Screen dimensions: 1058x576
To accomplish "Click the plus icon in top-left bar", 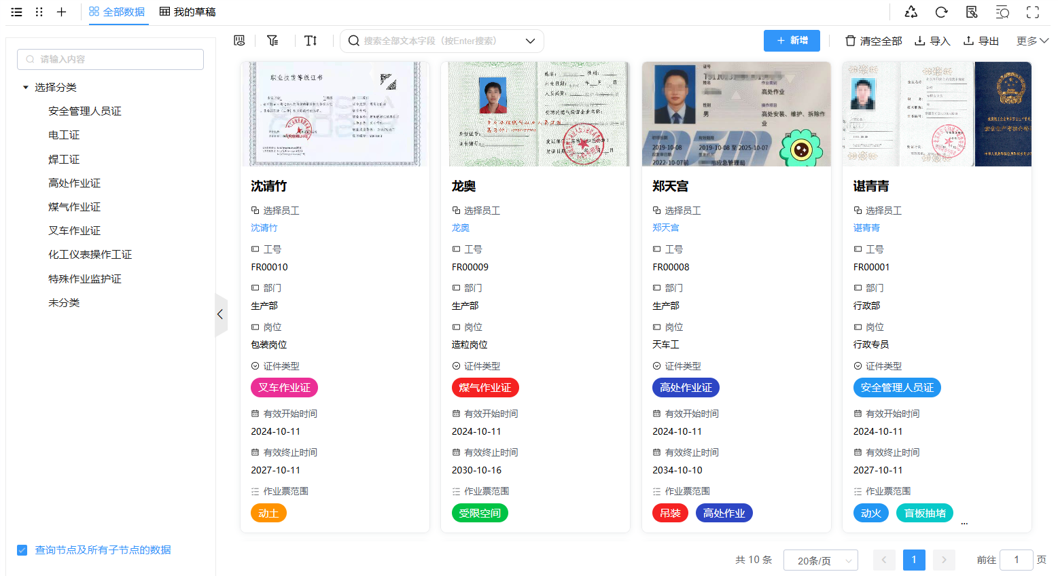I will 61,12.
